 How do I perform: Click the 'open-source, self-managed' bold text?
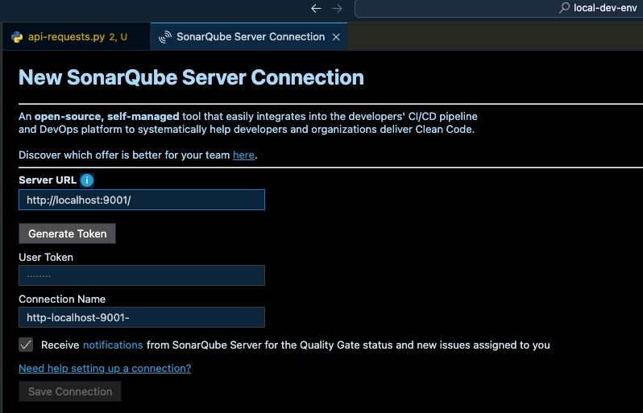106,117
